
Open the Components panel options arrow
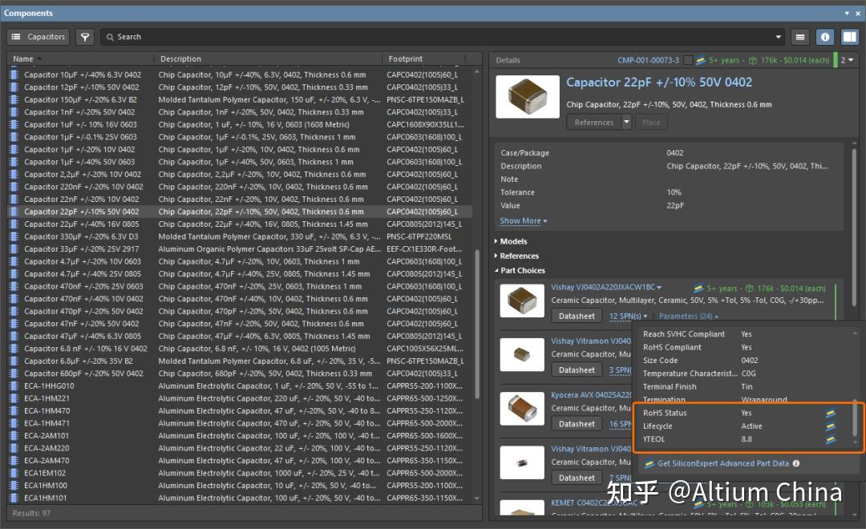pyautogui.click(x=848, y=13)
